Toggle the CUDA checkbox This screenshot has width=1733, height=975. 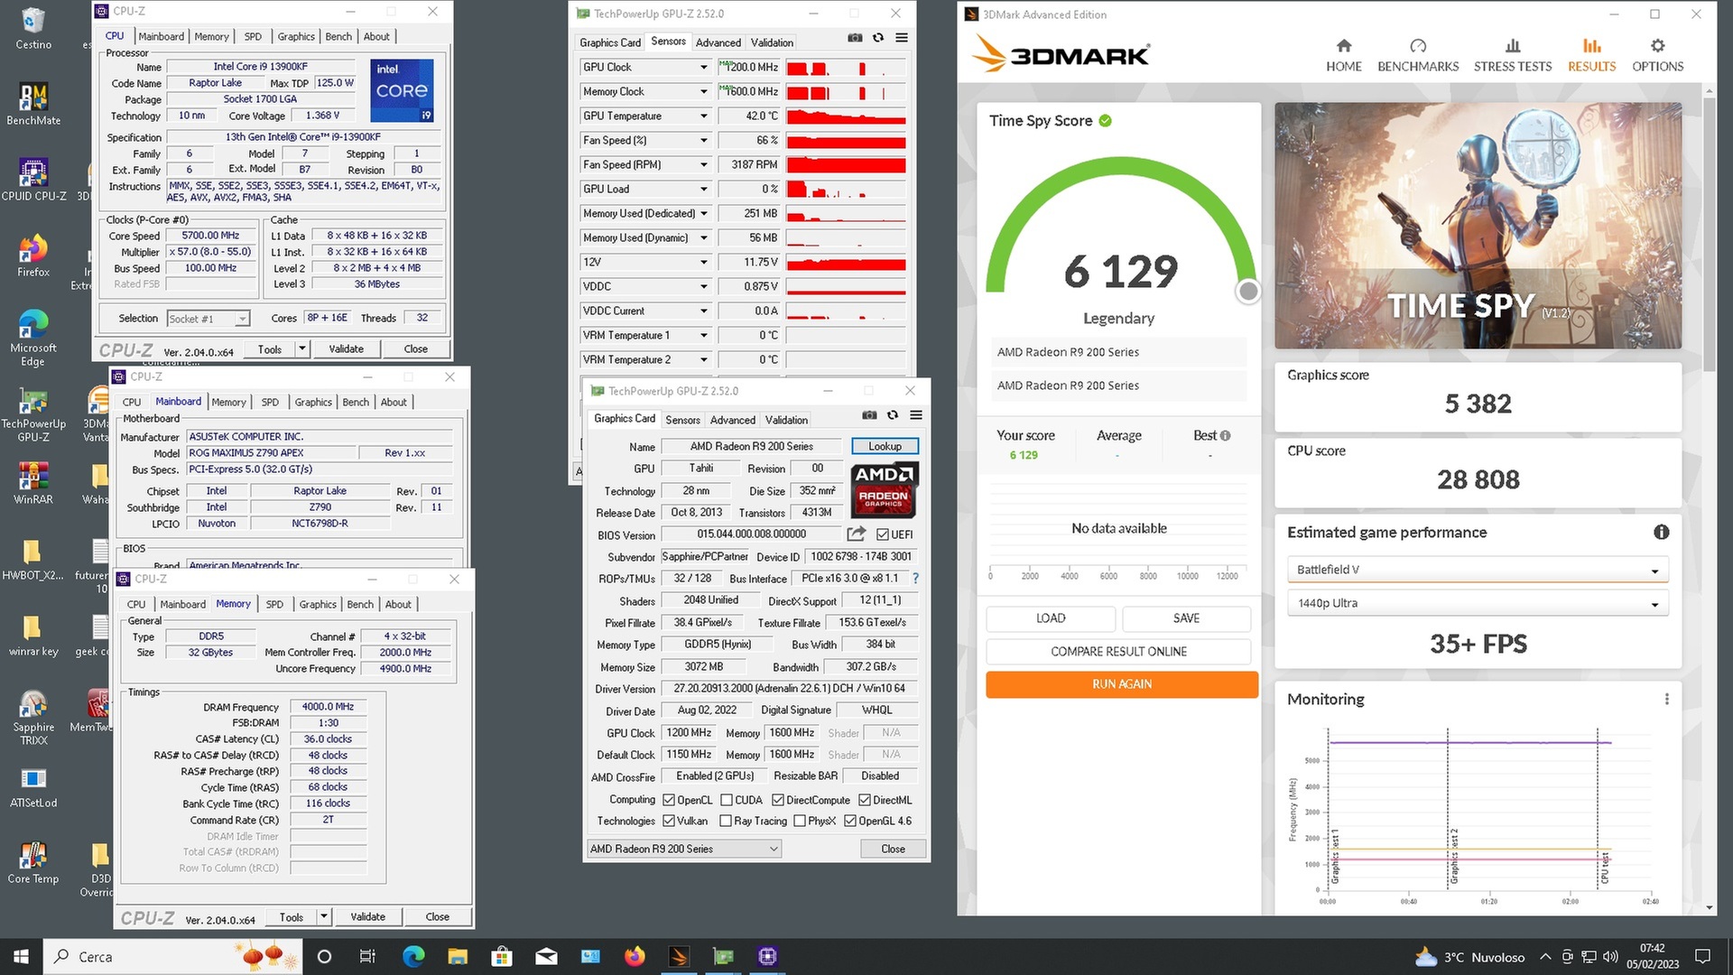pos(727,800)
